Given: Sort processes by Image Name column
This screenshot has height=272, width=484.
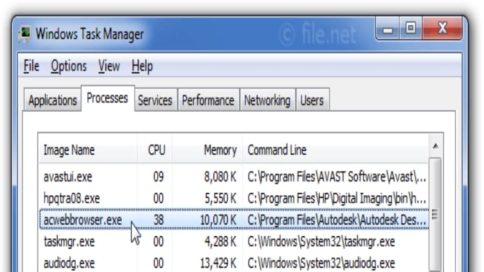Looking at the screenshot, I should tap(69, 150).
